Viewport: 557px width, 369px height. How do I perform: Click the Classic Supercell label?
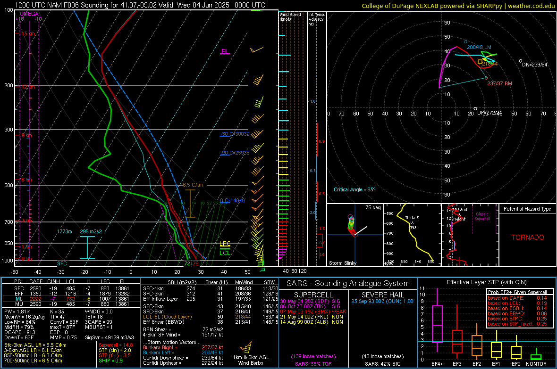pyautogui.click(x=482, y=216)
